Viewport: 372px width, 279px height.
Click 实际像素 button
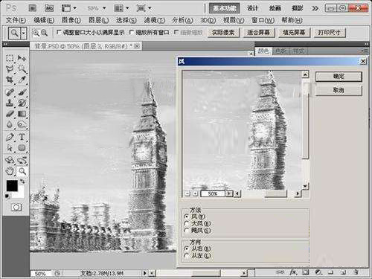click(223, 33)
